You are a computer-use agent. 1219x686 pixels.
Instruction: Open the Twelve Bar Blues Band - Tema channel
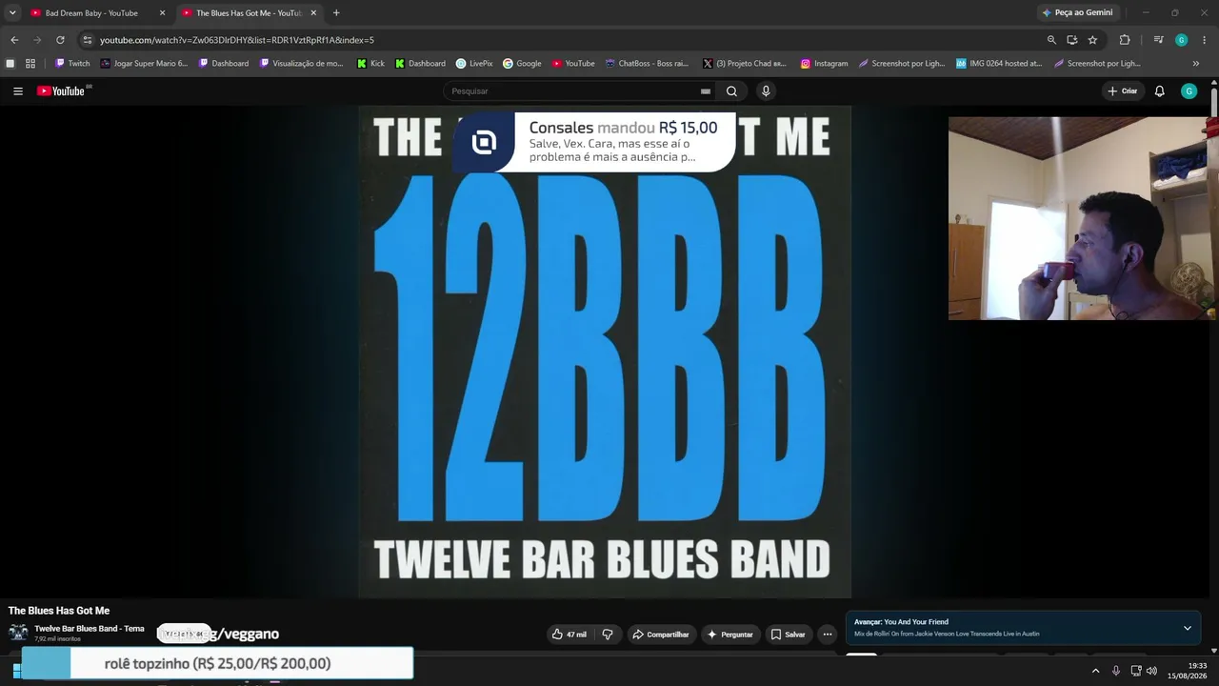[90, 629]
